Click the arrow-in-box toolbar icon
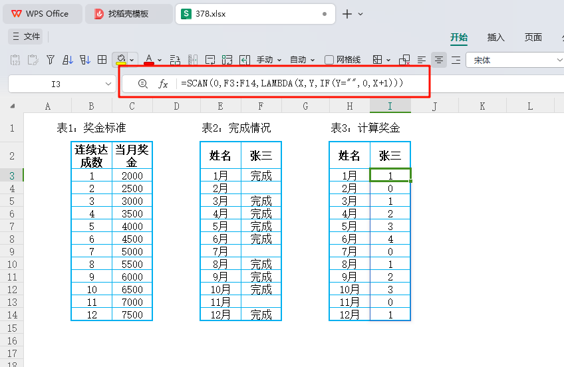The image size is (564, 367). click(x=245, y=60)
